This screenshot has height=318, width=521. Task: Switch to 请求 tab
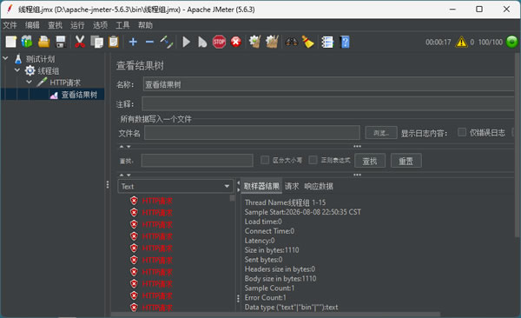click(x=292, y=186)
